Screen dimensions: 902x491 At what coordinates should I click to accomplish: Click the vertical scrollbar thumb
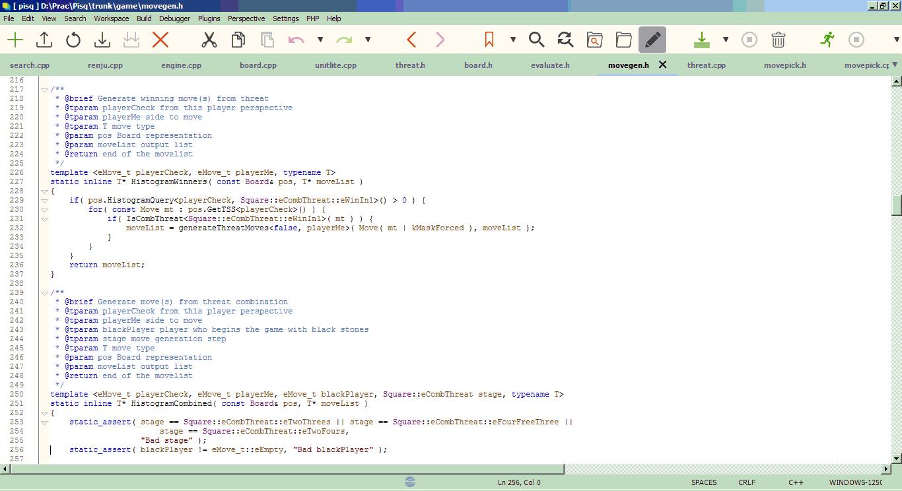click(x=897, y=205)
